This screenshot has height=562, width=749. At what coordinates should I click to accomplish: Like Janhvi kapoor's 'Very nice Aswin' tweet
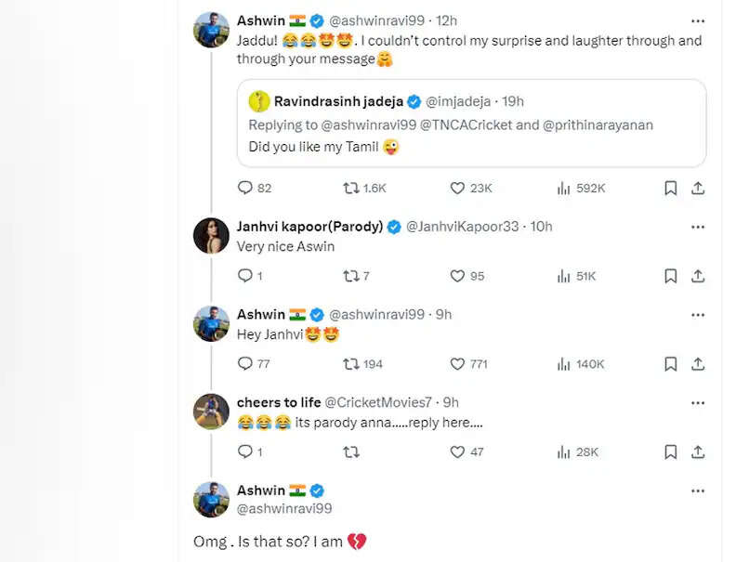click(x=457, y=276)
